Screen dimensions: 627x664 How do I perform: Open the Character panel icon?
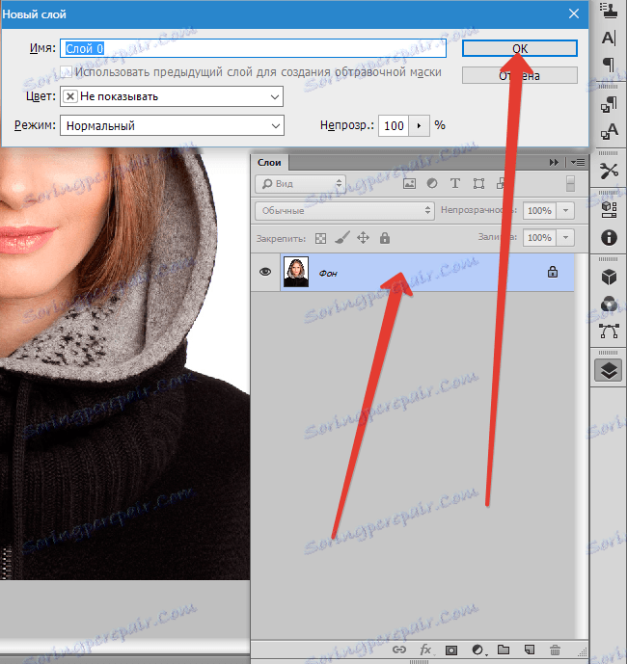[x=610, y=39]
